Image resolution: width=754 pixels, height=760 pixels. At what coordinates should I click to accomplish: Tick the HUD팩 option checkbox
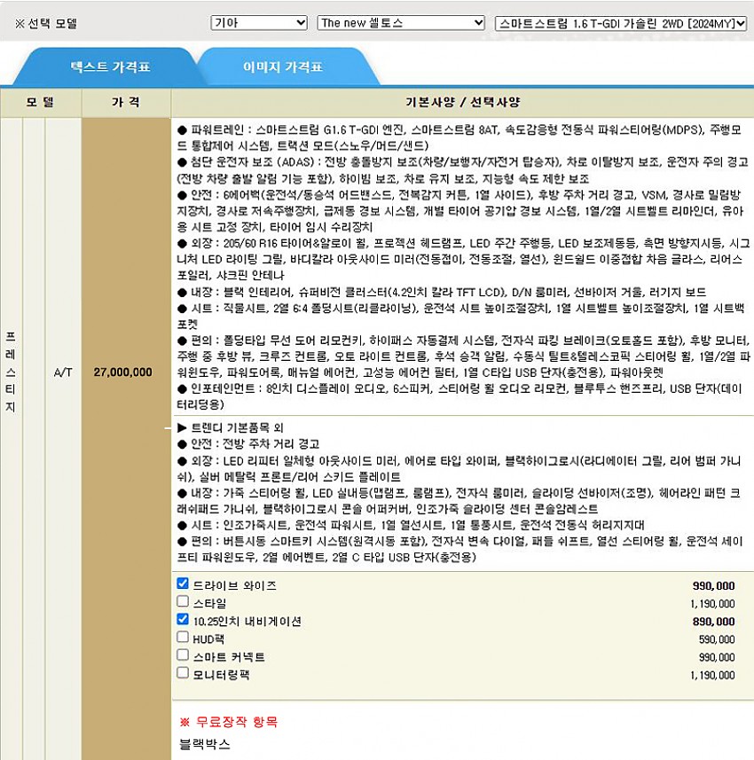[x=183, y=637]
